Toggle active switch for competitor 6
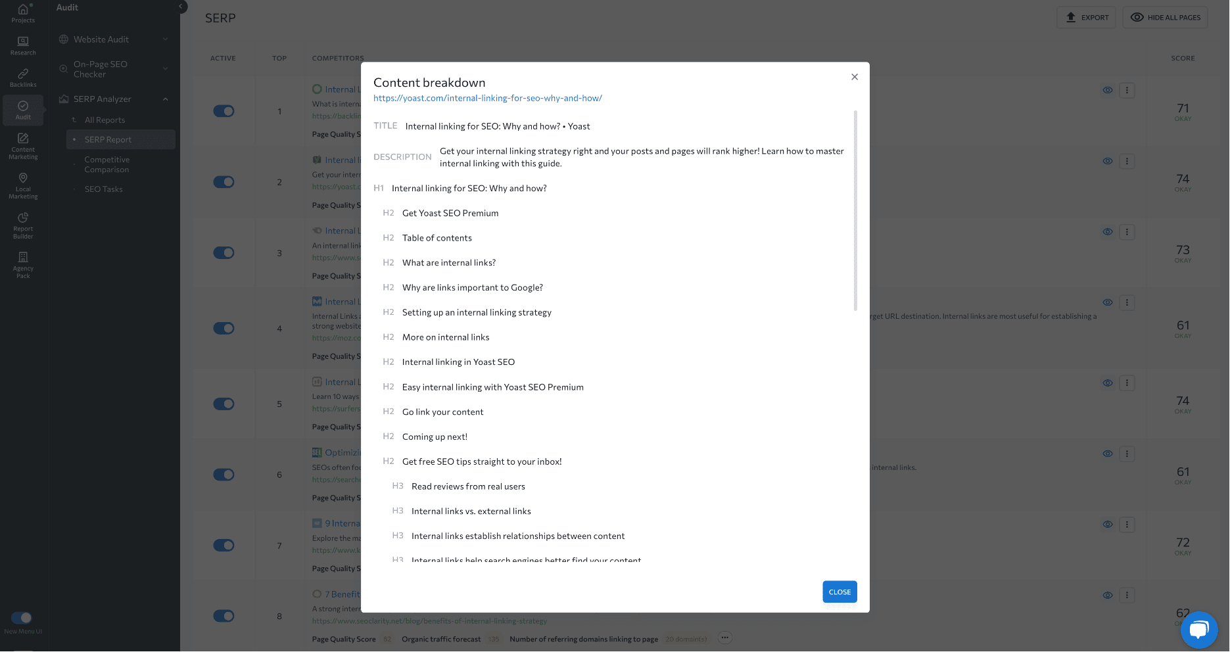Screen dimensions: 1230x654 (x=224, y=475)
